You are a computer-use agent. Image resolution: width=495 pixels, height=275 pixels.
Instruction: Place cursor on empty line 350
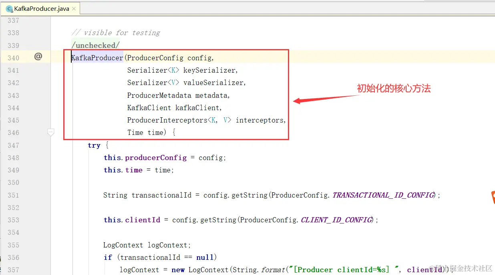(272, 182)
